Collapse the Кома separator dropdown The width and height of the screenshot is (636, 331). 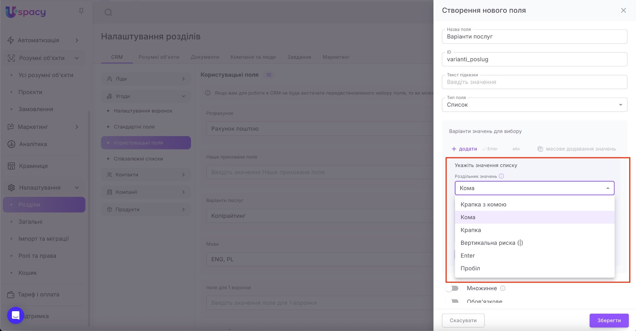point(607,188)
